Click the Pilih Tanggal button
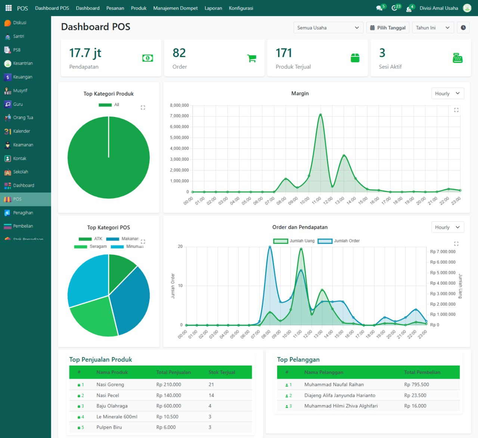Image resolution: width=478 pixels, height=438 pixels. click(x=388, y=28)
